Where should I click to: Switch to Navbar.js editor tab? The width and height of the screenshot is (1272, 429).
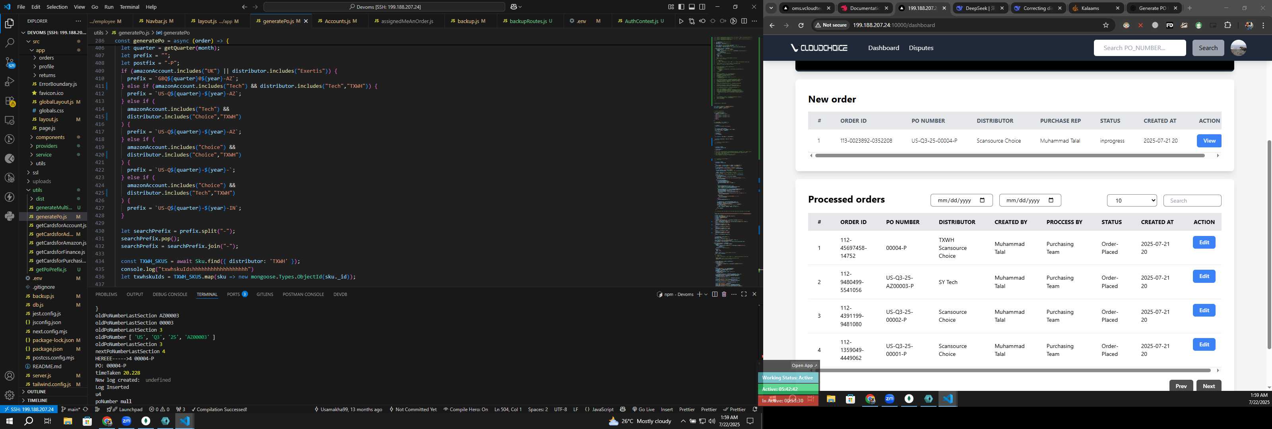point(156,21)
